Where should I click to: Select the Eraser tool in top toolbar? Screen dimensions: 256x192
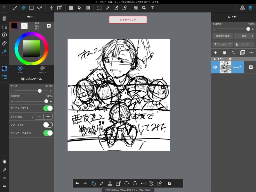[x=23, y=8]
